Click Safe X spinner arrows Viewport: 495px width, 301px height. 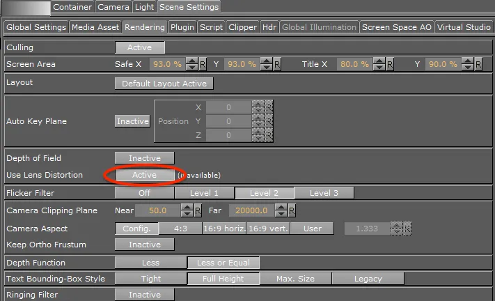point(192,64)
